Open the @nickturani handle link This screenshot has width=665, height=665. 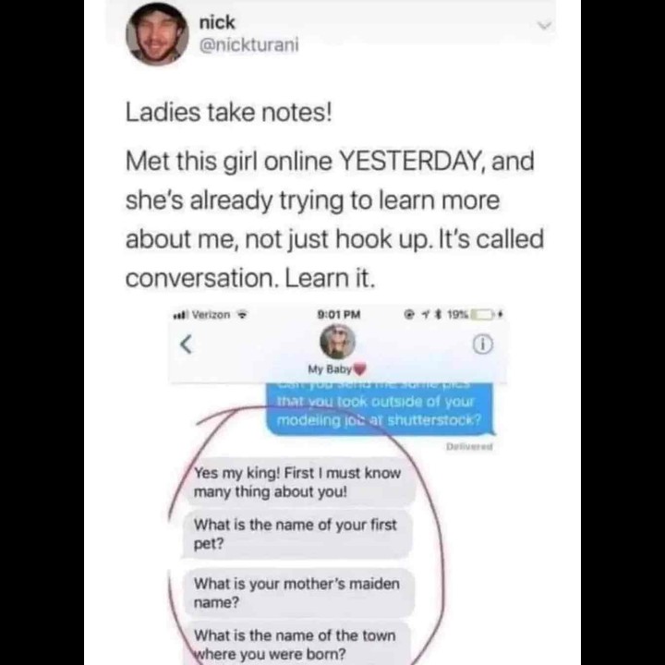pyautogui.click(x=249, y=44)
